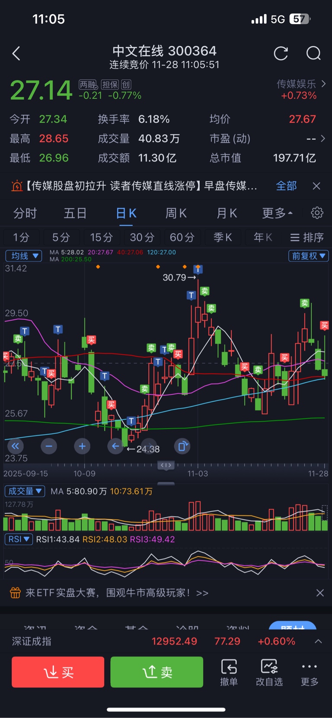The width and height of the screenshot is (332, 718).
Task: Tap the rightmost green 卖 signal marker
Action: [305, 303]
